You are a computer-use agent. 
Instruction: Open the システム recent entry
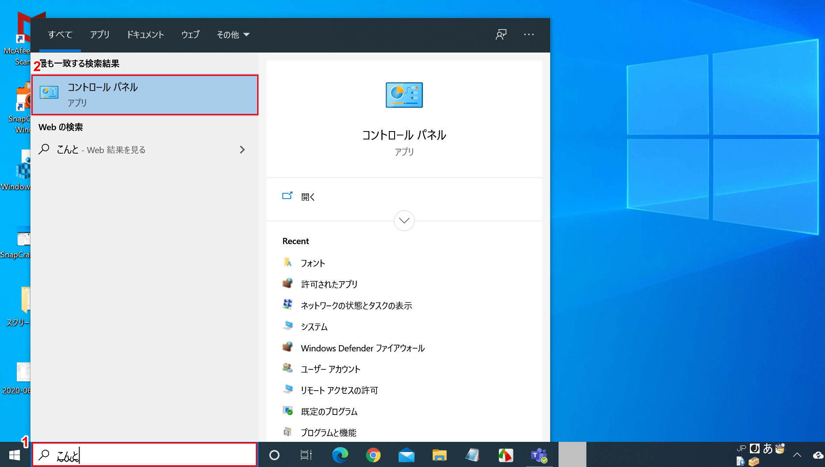click(314, 327)
